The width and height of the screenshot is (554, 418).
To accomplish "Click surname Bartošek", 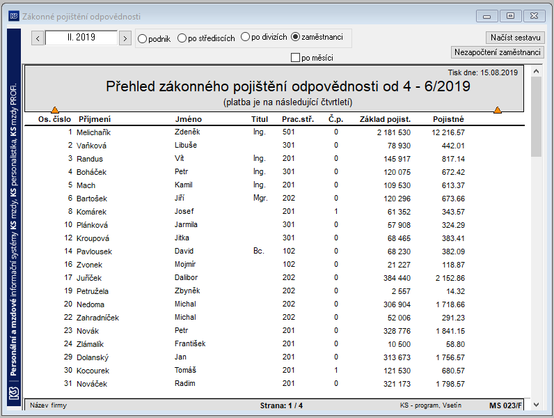I will point(92,199).
